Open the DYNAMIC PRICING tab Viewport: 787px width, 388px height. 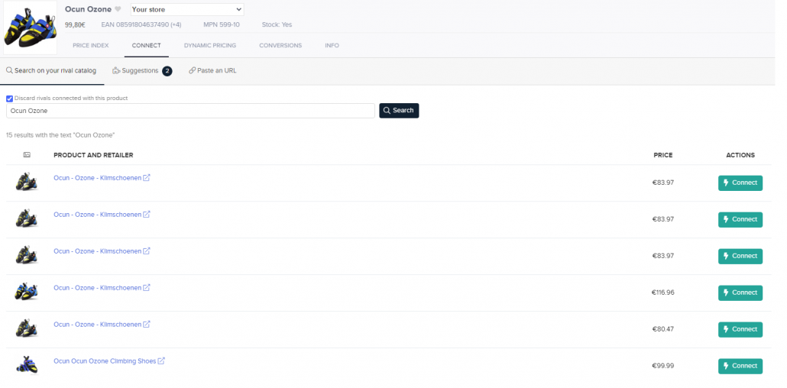tap(210, 45)
